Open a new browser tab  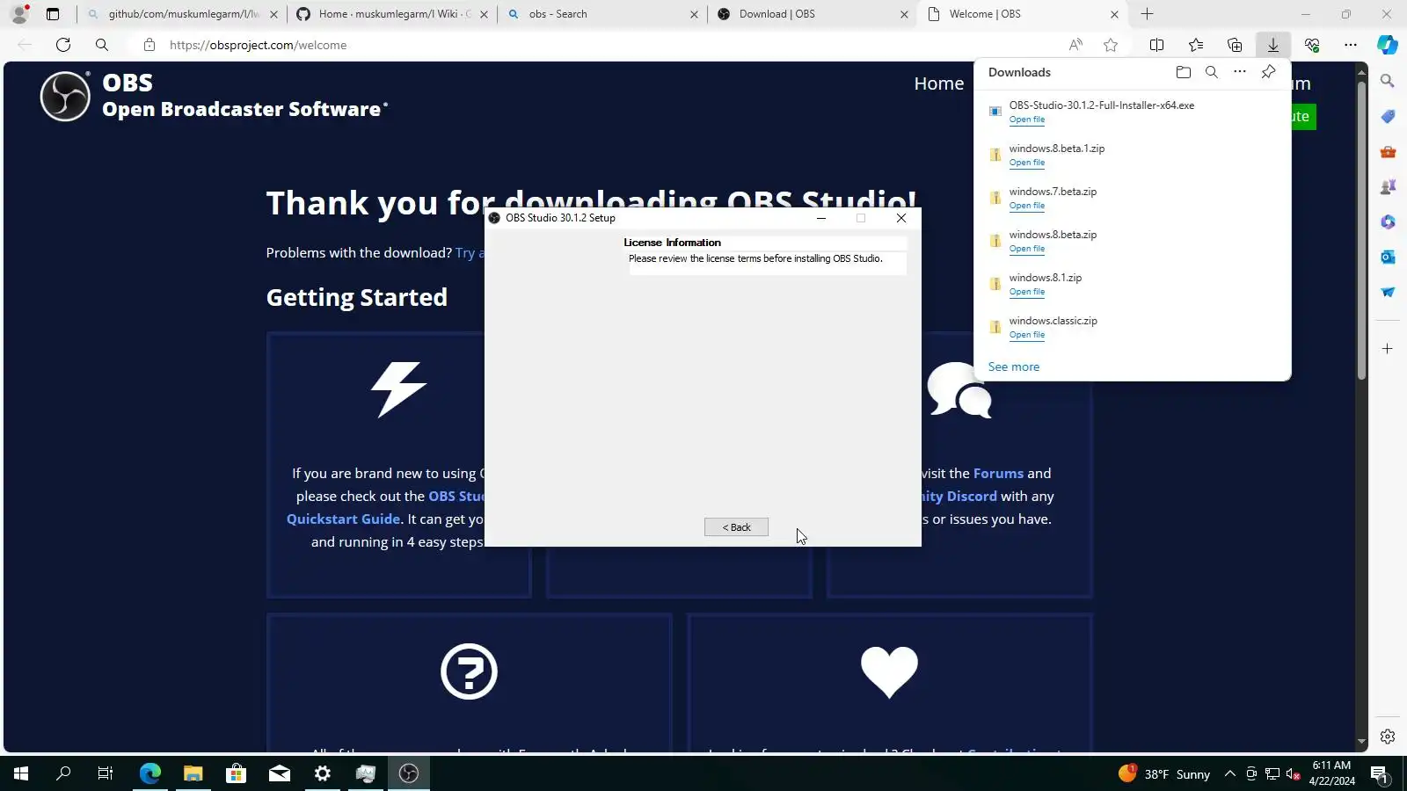pos(1147,14)
